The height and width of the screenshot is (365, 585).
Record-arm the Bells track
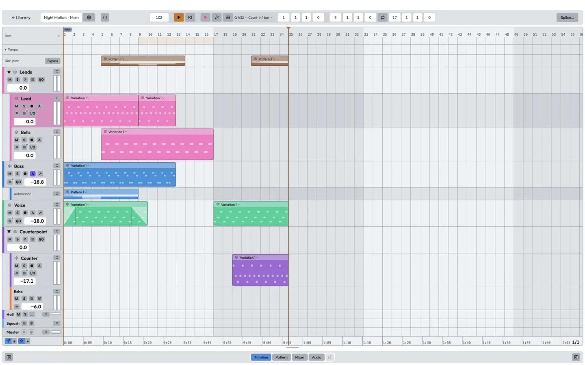(x=32, y=140)
